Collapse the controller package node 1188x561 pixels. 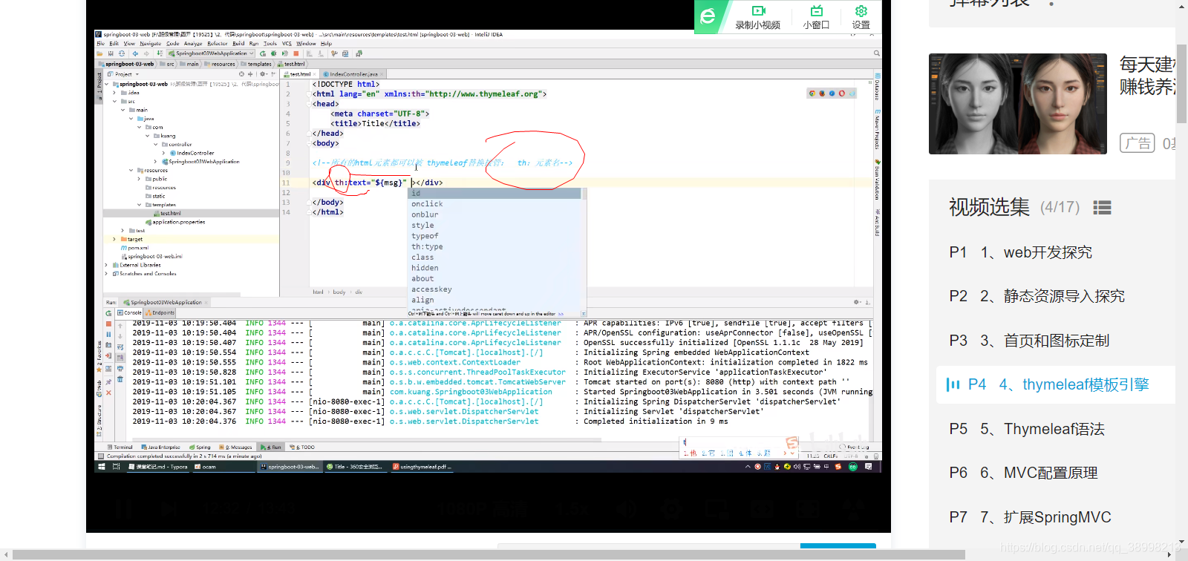pyautogui.click(x=156, y=145)
